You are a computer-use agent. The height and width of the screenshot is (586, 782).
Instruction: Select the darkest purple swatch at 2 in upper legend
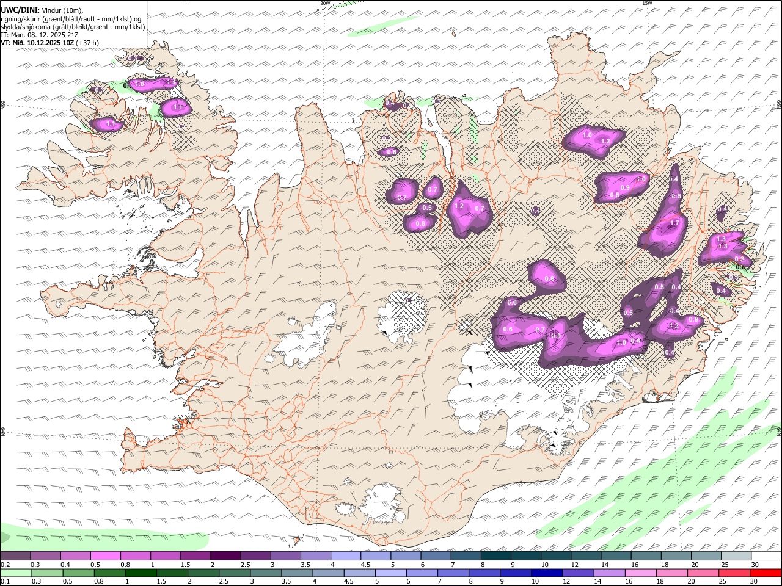pyautogui.click(x=225, y=556)
